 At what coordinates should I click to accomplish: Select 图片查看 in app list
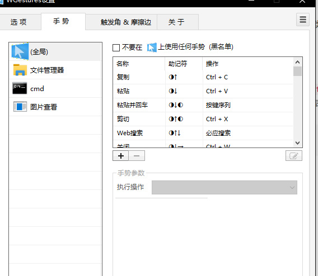[x=55, y=107]
